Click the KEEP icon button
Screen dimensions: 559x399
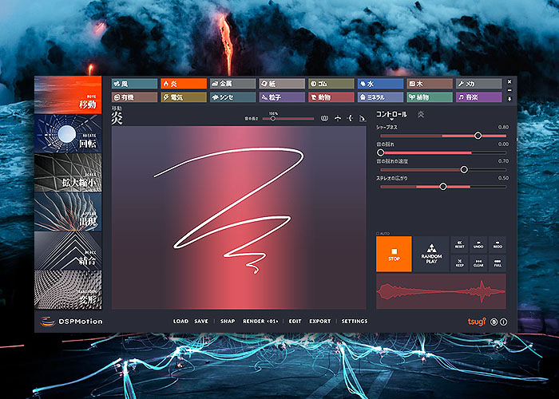(460, 263)
